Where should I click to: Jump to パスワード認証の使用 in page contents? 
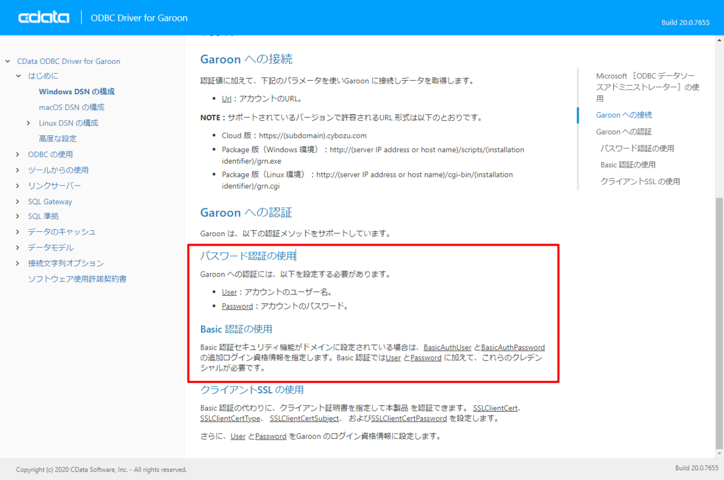point(637,149)
